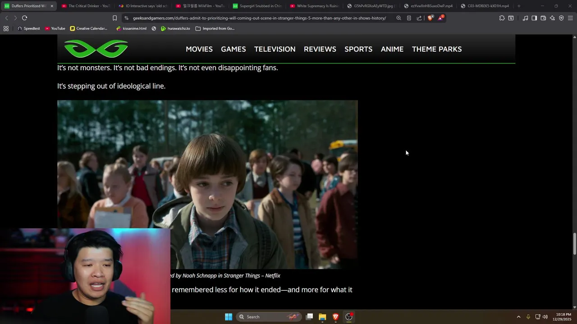Switch to ezYvwXnHBSuxoDwP.mp4 tab
The width and height of the screenshot is (577, 324).
point(428,6)
